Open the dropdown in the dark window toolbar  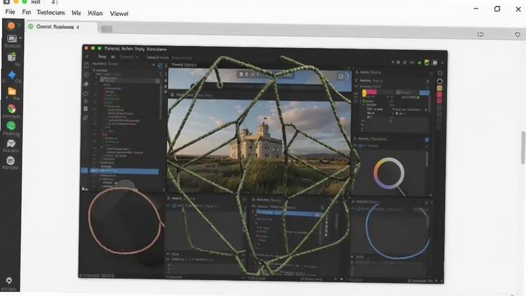(x=129, y=57)
